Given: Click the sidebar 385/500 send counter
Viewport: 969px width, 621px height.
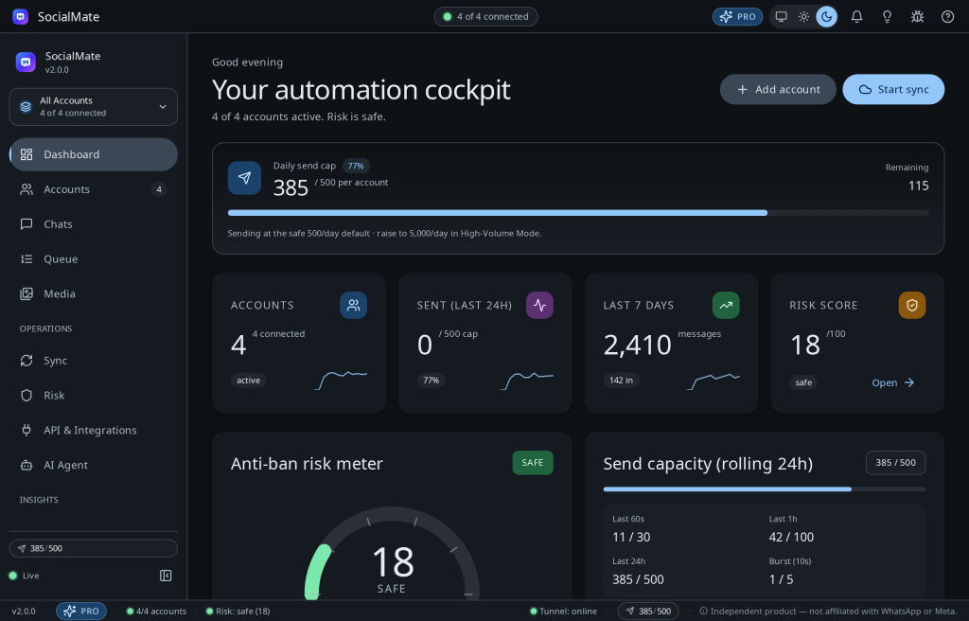Looking at the screenshot, I should [x=94, y=548].
